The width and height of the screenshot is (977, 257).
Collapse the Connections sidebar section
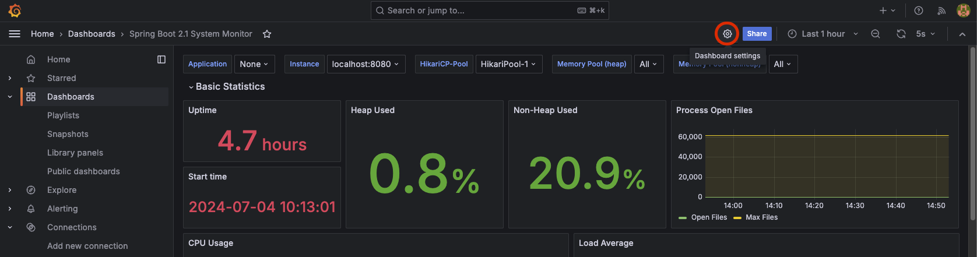coord(10,227)
